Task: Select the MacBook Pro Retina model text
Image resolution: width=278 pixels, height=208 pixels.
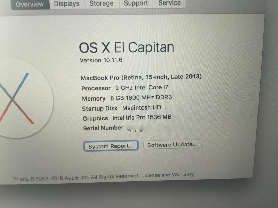Action: [141, 77]
